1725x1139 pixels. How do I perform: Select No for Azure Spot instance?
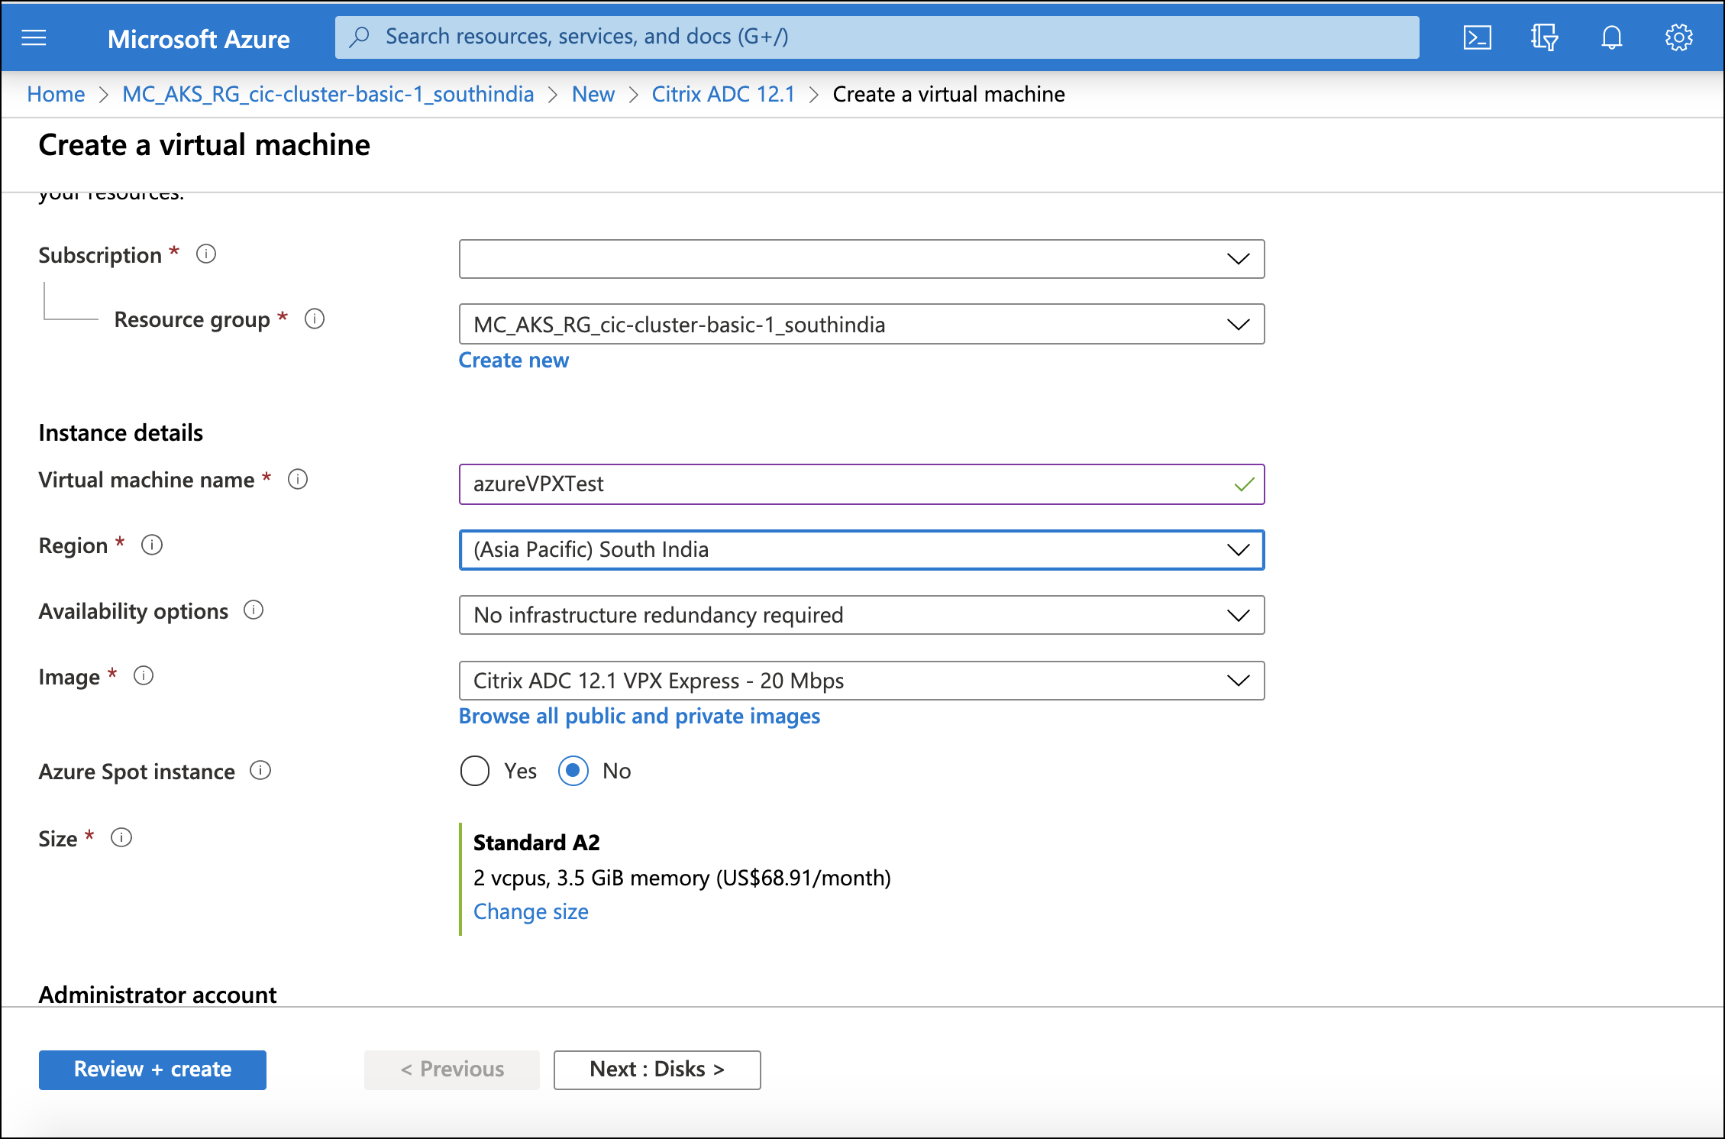click(x=573, y=771)
